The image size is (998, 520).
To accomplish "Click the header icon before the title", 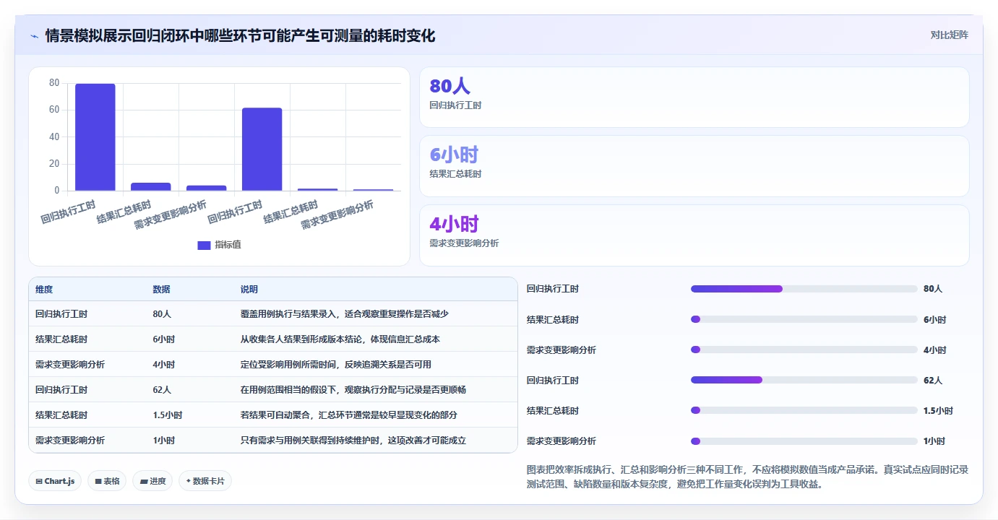I will click(x=35, y=36).
